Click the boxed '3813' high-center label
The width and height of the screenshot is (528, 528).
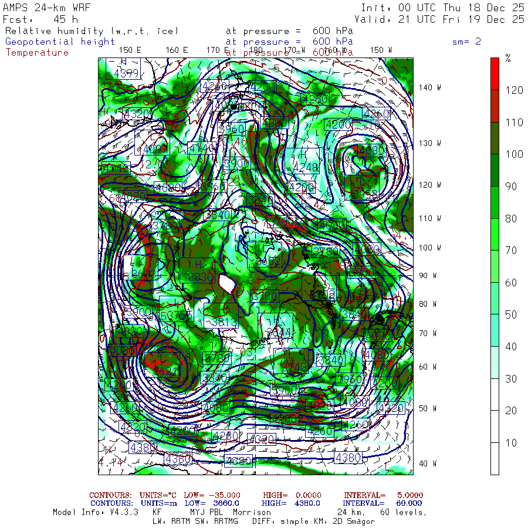point(221,316)
